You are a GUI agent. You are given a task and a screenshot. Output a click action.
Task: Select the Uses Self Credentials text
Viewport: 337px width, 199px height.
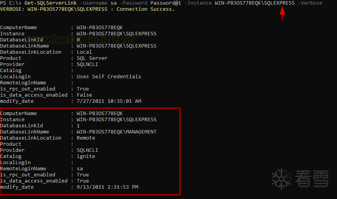point(109,77)
